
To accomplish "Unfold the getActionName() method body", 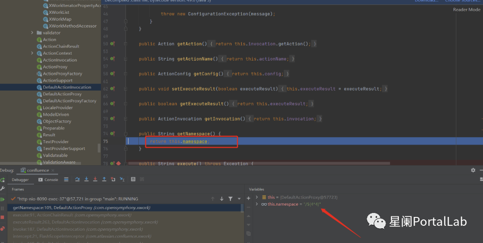I will point(126,59).
